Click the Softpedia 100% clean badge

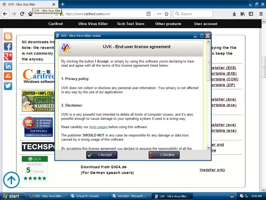[38, 127]
